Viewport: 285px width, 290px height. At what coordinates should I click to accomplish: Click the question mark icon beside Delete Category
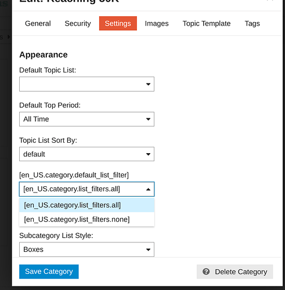click(206, 271)
